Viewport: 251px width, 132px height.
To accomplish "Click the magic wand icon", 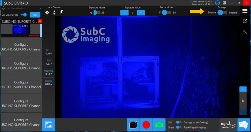I will [x=245, y=32].
